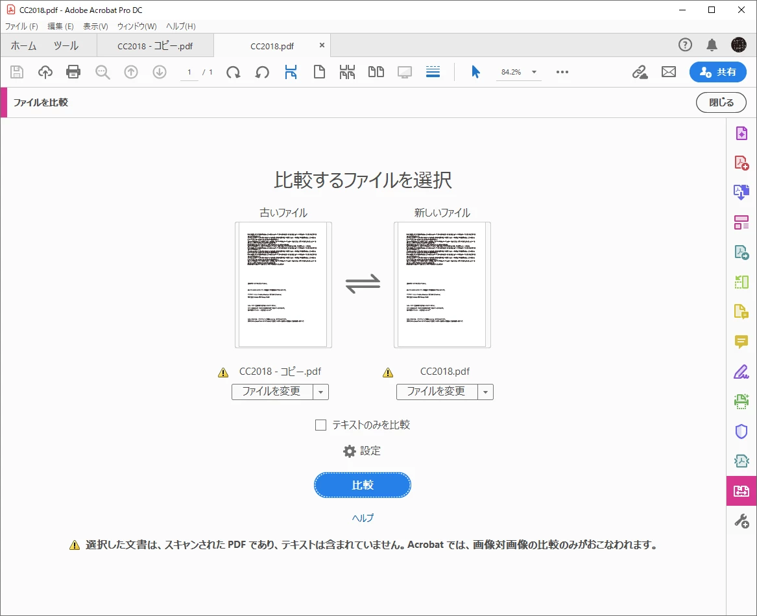Switch to the ツール tab
757x616 pixels.
(66, 46)
